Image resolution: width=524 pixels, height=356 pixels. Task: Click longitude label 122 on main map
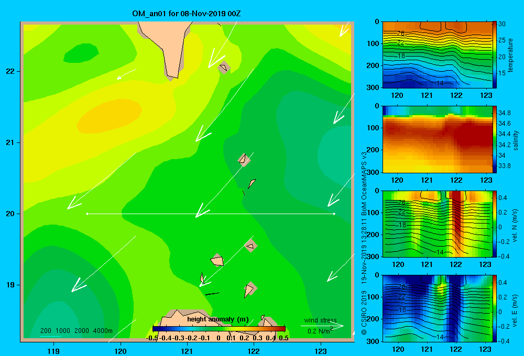[254, 351]
